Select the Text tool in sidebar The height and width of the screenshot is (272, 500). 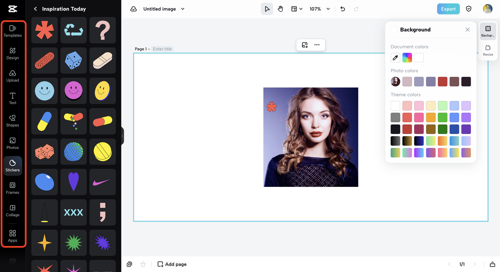coord(12,99)
